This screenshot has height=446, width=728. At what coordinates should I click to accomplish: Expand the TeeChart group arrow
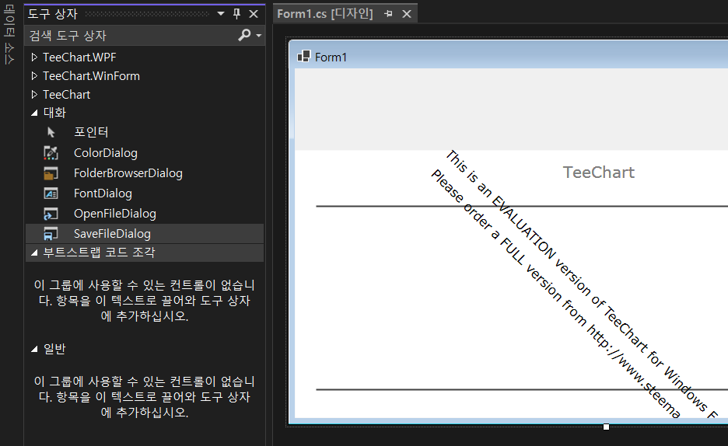[34, 95]
